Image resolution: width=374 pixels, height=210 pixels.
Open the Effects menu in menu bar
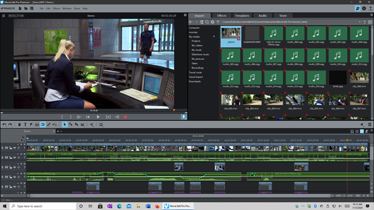[x=56, y=9]
